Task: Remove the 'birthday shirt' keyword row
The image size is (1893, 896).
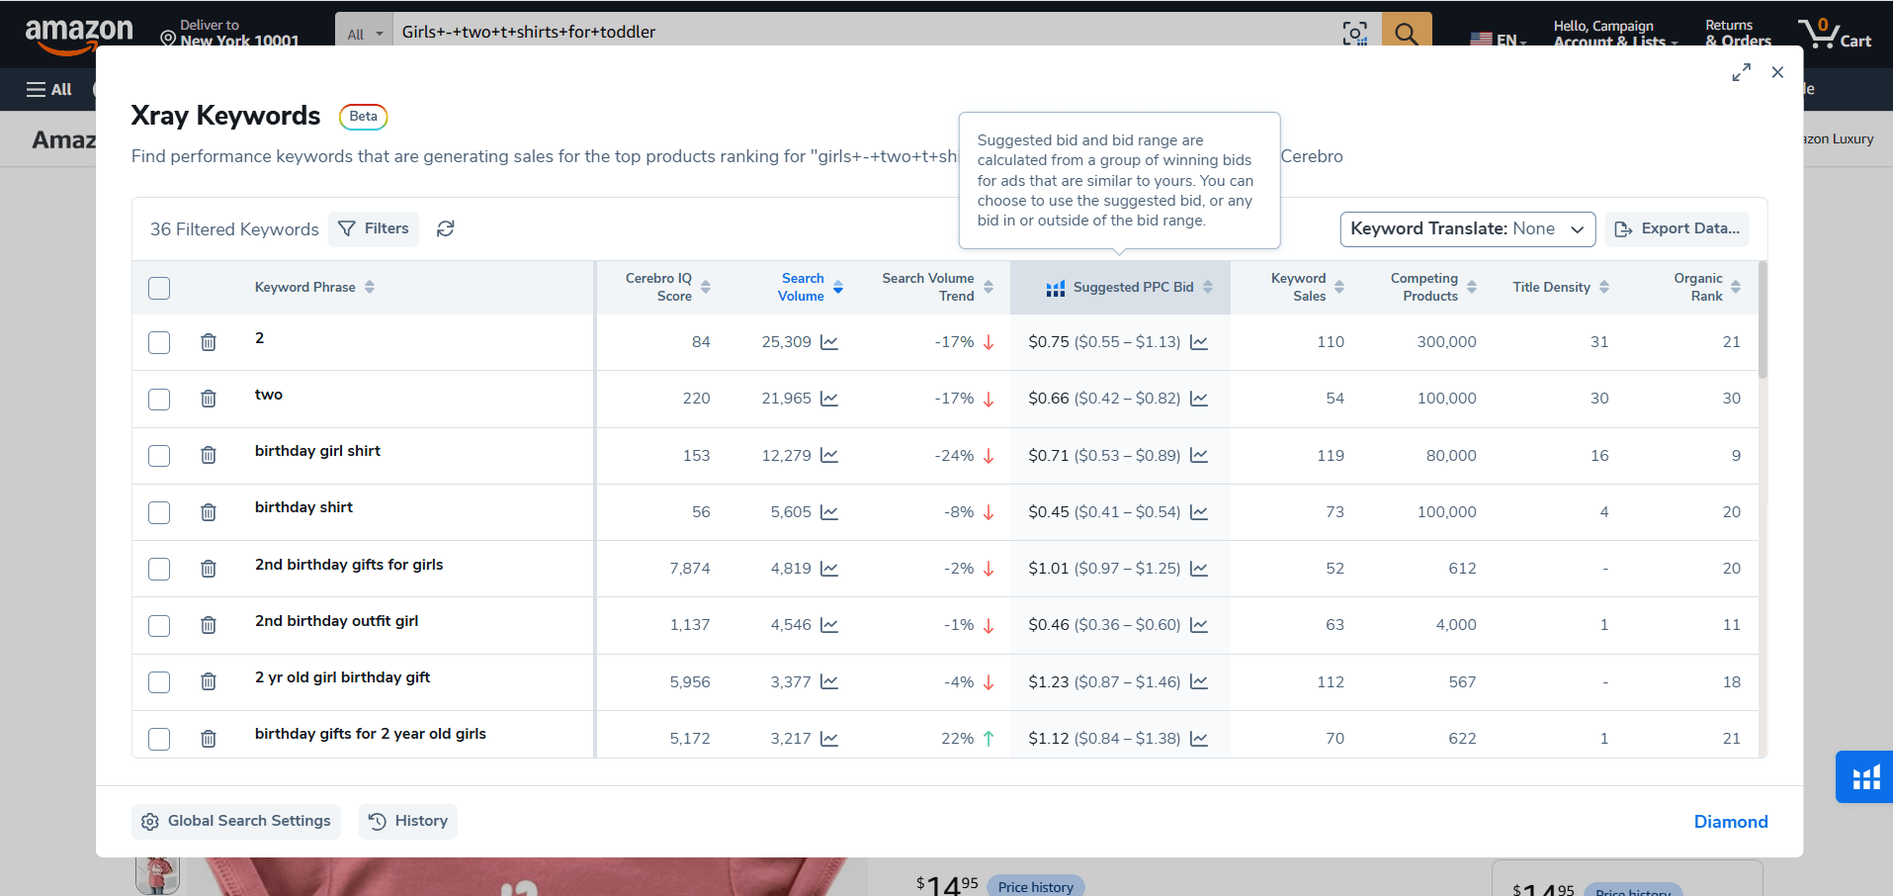Action: [x=209, y=512]
